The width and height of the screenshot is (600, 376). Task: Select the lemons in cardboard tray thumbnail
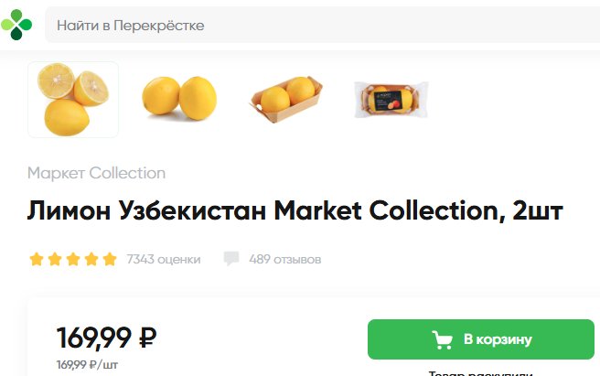(x=286, y=99)
